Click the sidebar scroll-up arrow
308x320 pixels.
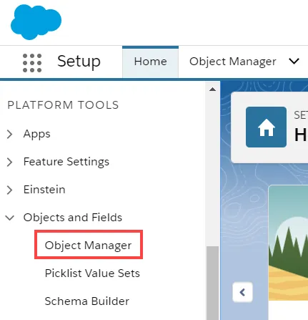tap(212, 89)
